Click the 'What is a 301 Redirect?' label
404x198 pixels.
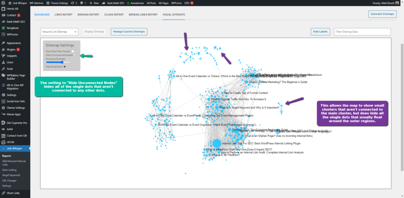coord(225,155)
